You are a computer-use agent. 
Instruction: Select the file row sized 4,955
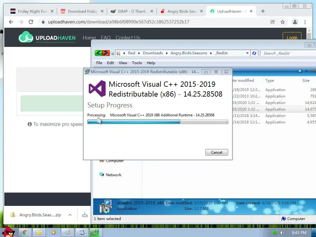(x=274, y=122)
